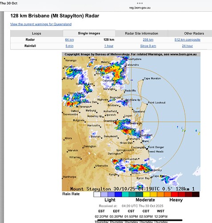Show 1 hour rainfall
Viewport: 212px width, 223px height.
(x=109, y=46)
